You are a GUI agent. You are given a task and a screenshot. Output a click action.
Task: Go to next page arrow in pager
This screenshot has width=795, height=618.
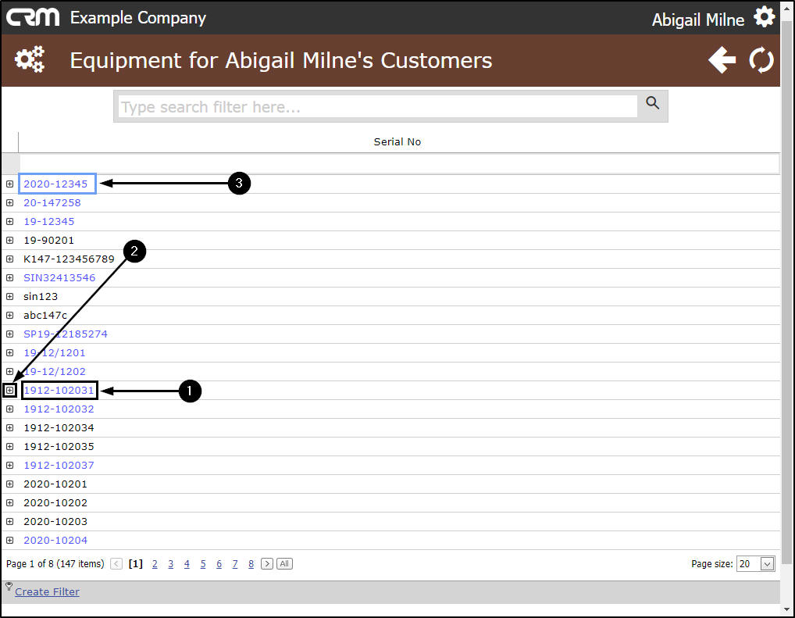(x=266, y=564)
